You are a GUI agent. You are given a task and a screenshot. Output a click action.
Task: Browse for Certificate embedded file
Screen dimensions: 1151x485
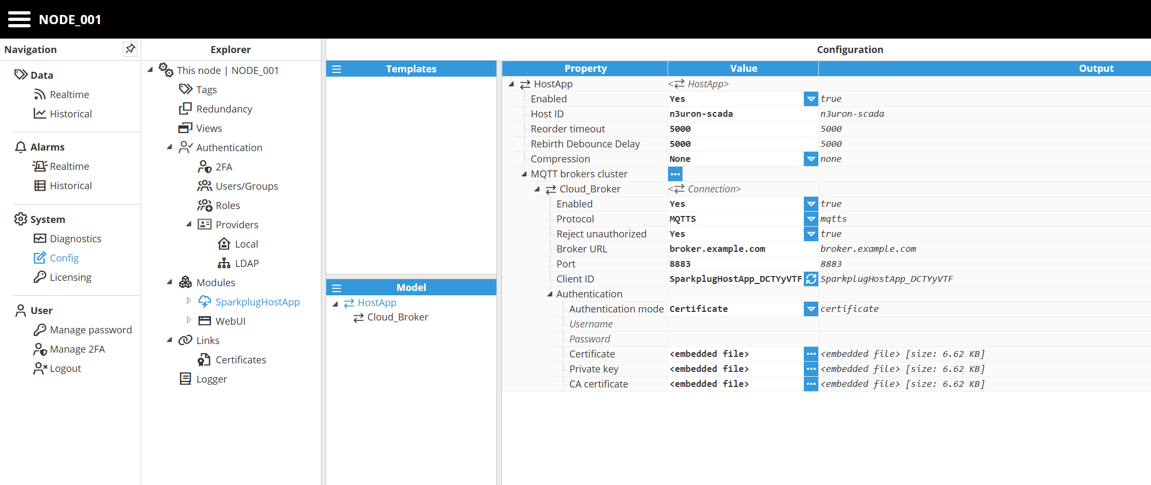(811, 354)
